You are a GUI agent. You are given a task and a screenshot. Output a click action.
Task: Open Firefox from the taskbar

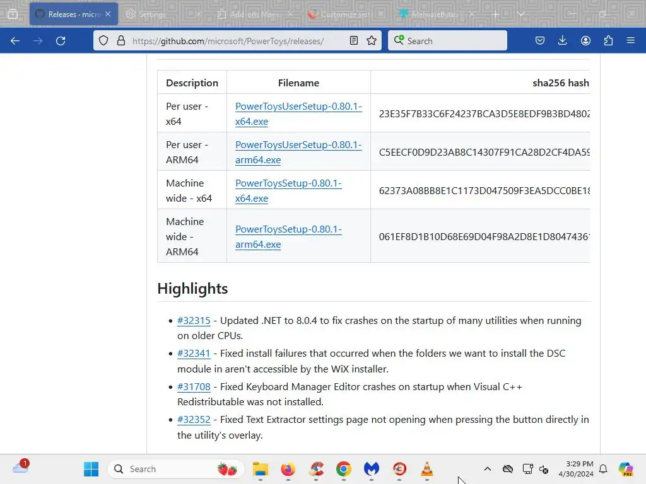click(288, 469)
